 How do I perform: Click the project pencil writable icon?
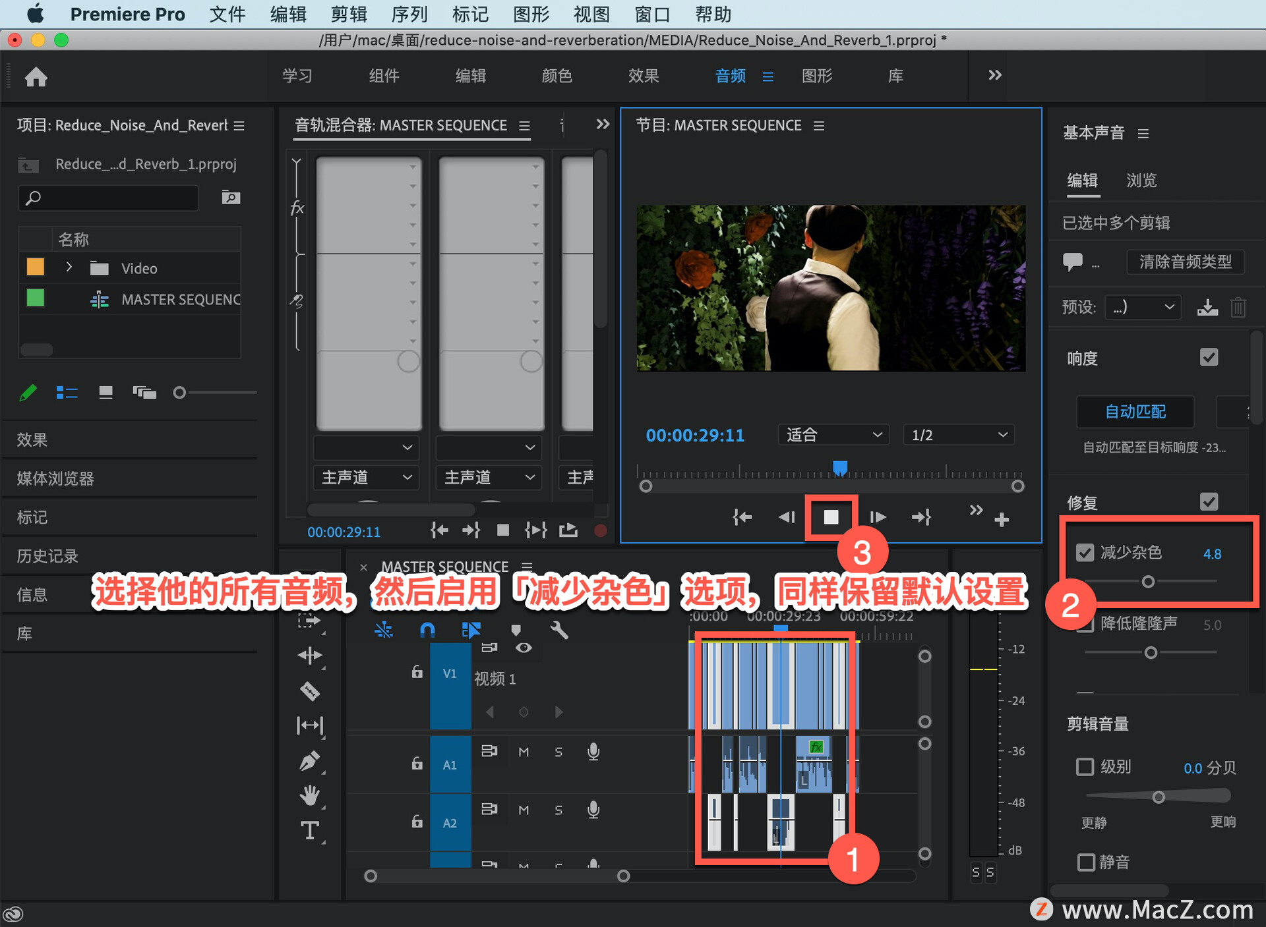(28, 393)
